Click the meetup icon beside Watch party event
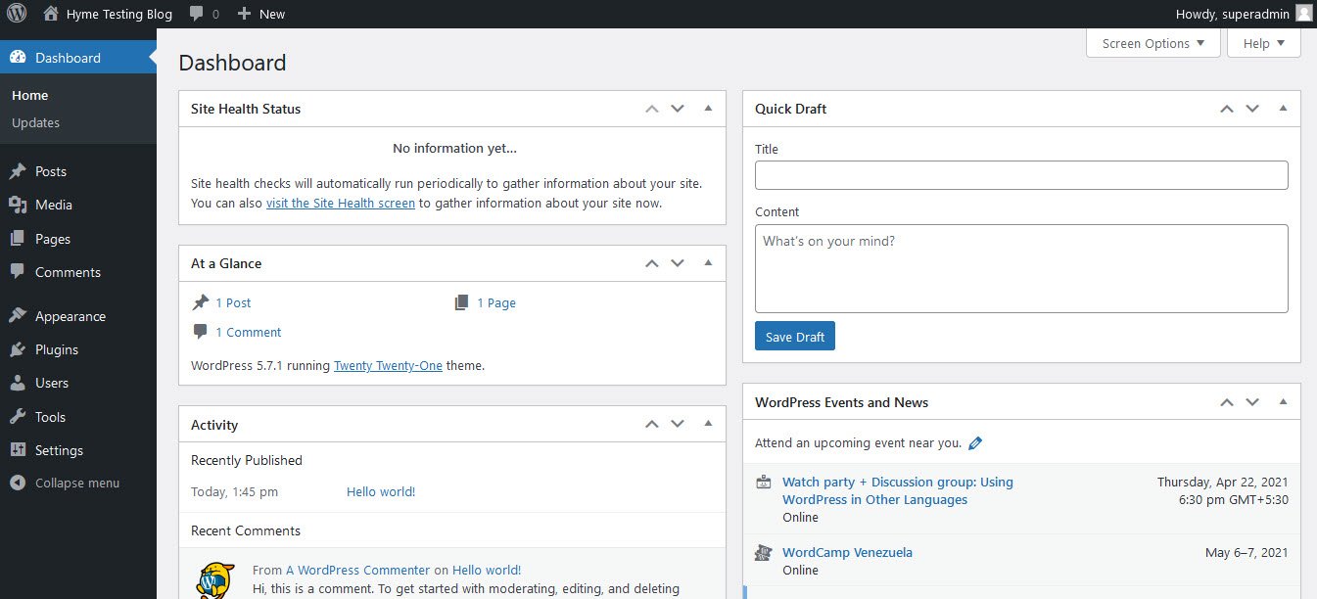The width and height of the screenshot is (1317, 599). tap(764, 482)
